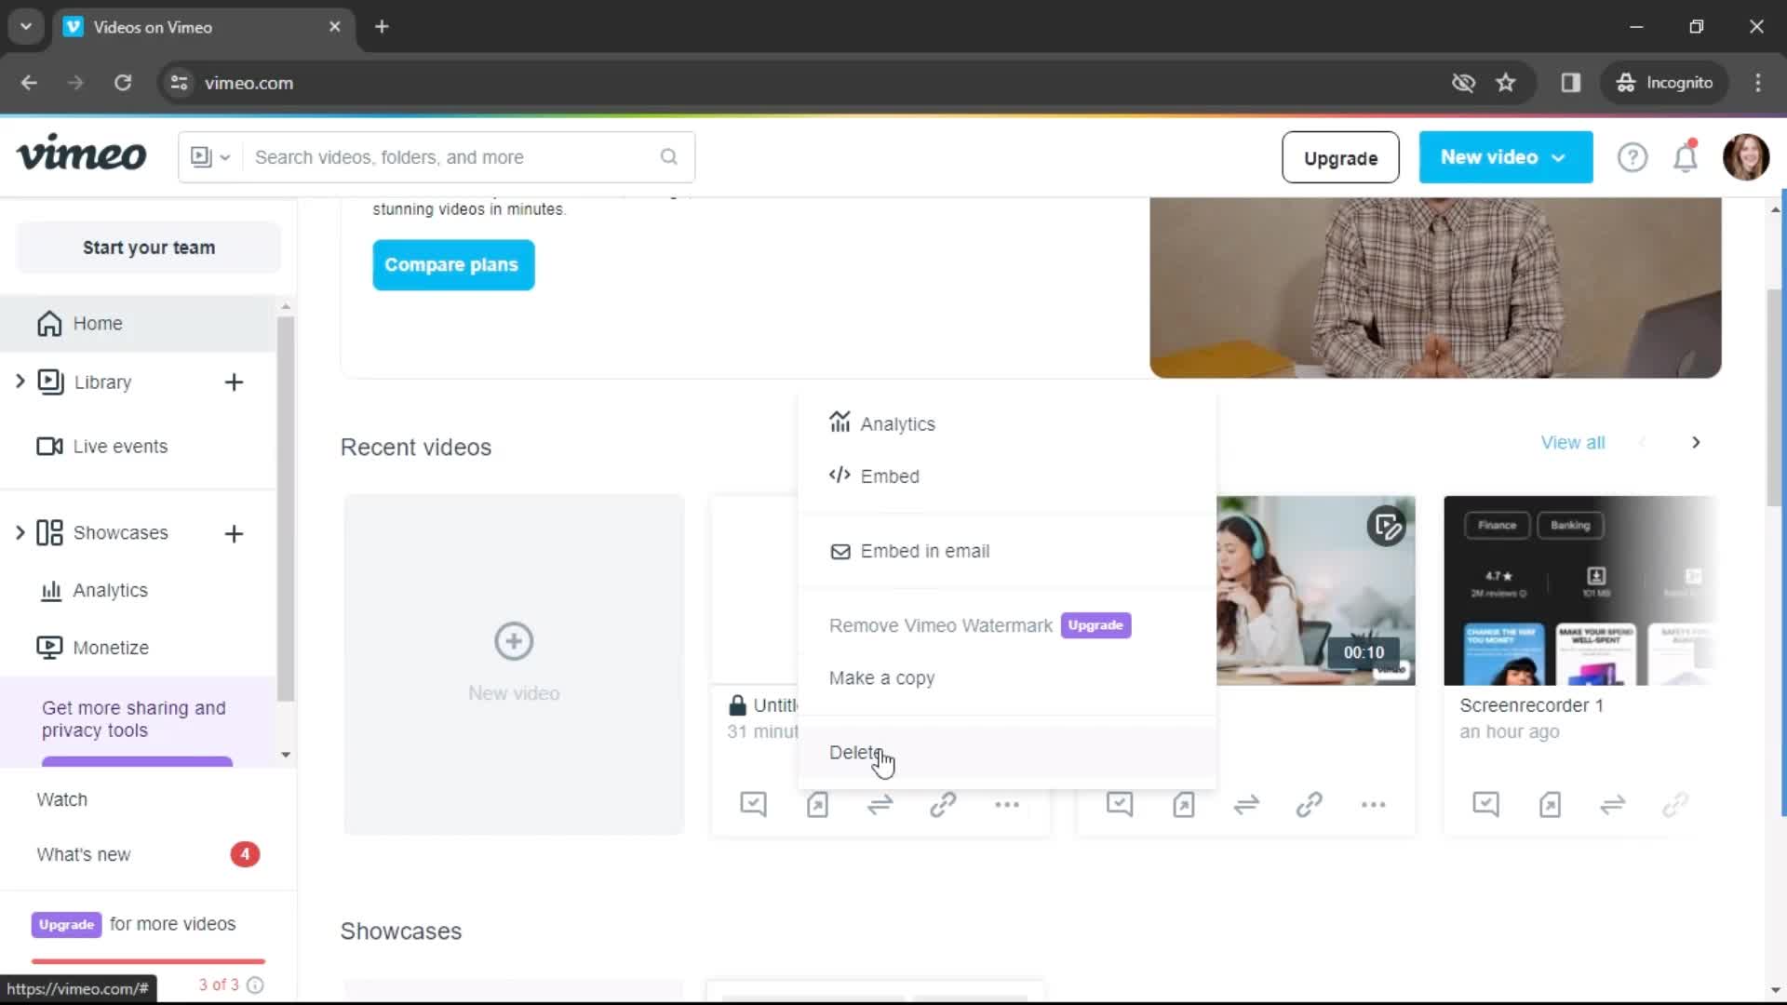The image size is (1787, 1005).
Task: Expand the Library section in sidebar
Action: pos(20,382)
